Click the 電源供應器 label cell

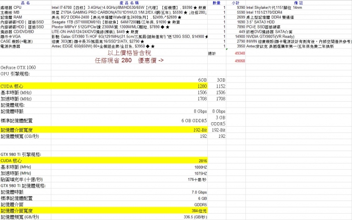(x=25, y=46)
